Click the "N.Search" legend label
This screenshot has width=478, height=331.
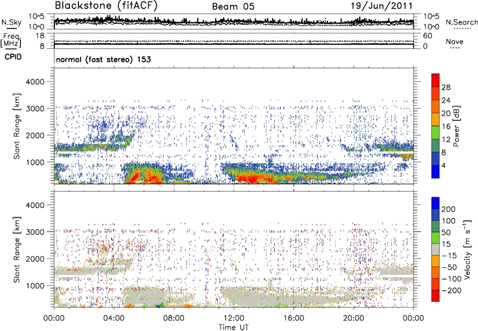click(x=461, y=22)
